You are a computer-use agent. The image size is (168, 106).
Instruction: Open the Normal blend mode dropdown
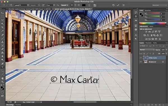point(147,50)
